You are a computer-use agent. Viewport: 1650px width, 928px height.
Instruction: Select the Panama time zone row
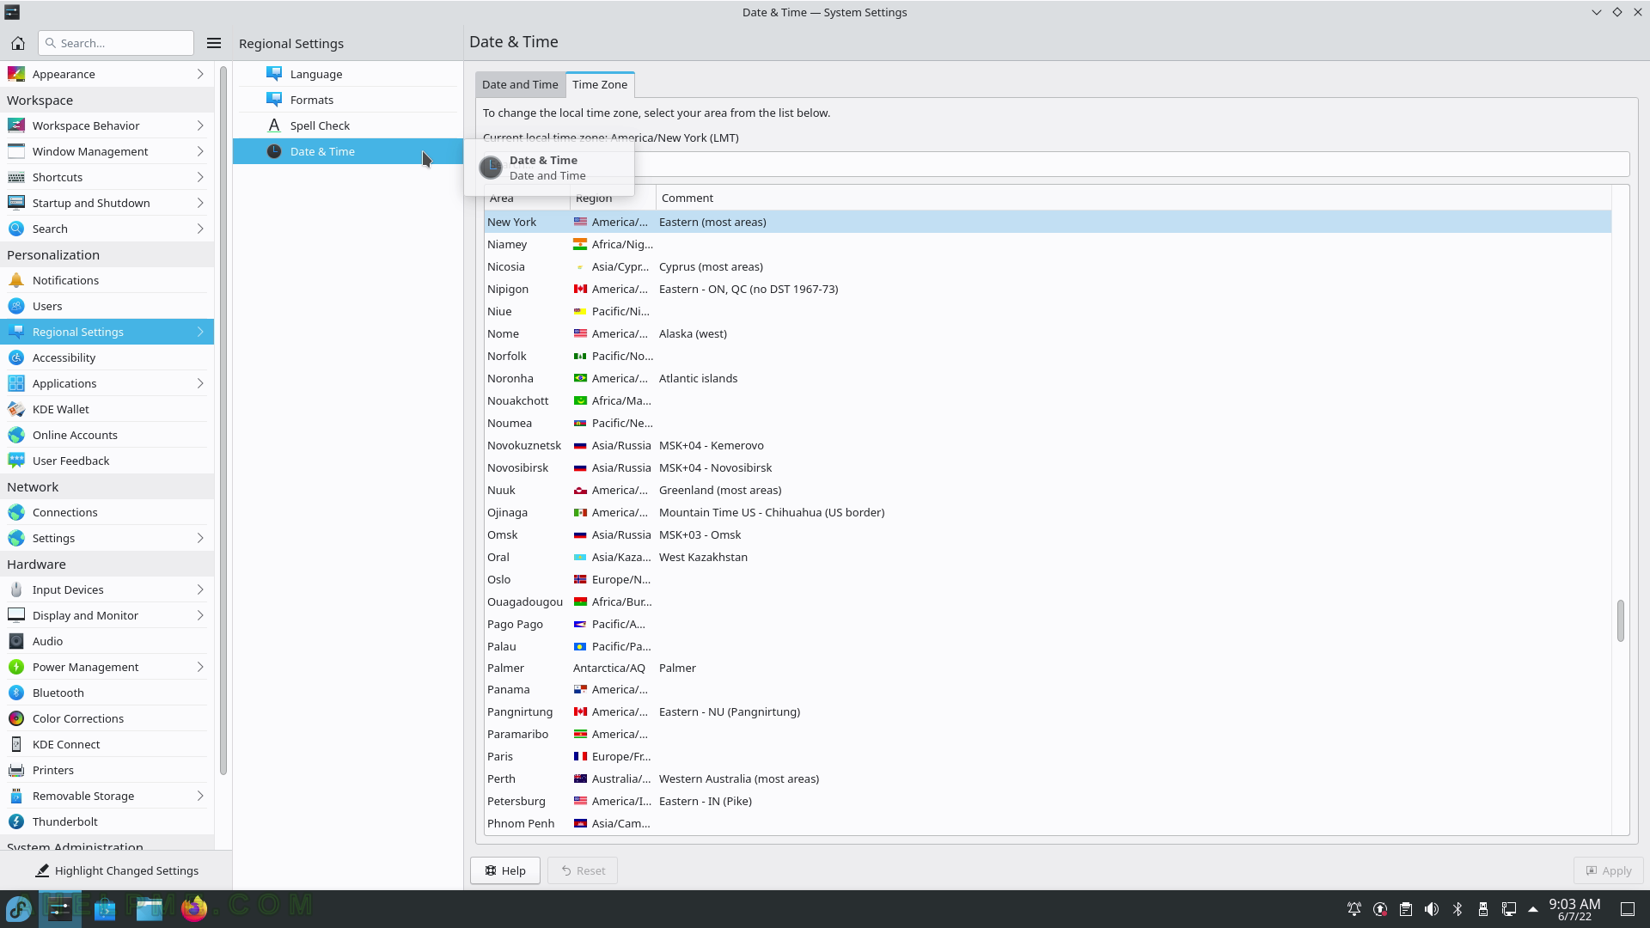1048,689
